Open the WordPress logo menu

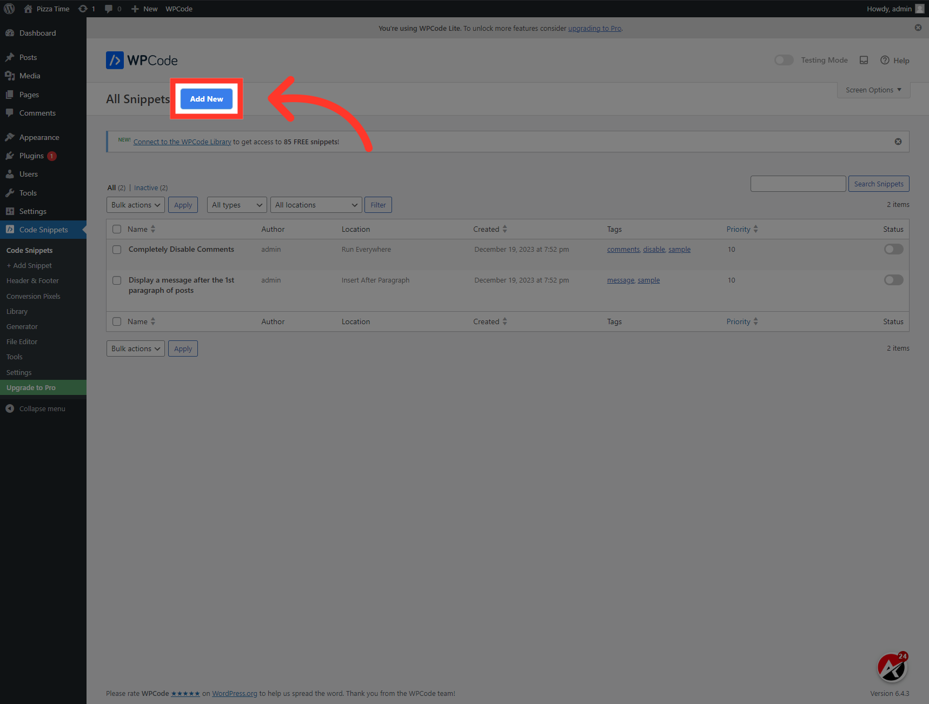(x=9, y=9)
